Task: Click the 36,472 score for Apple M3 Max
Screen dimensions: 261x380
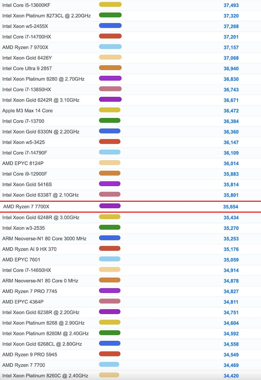Action: 231,111
